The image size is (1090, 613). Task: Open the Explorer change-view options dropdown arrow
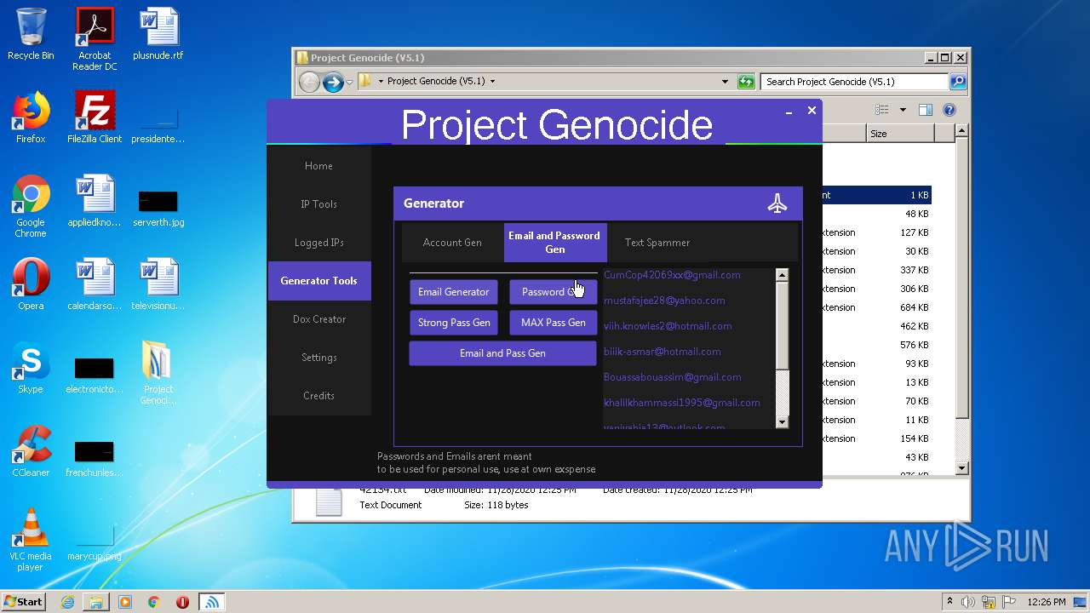[903, 110]
